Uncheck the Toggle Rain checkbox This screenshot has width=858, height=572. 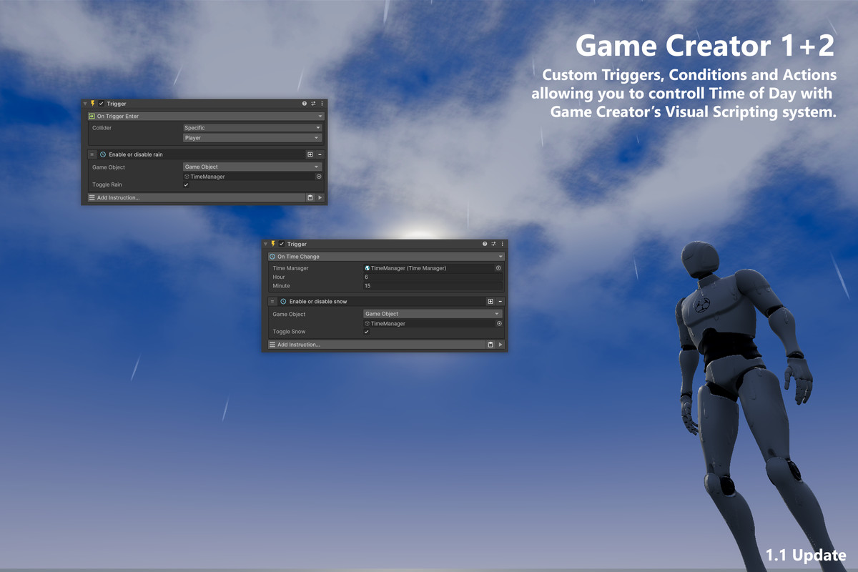(187, 185)
